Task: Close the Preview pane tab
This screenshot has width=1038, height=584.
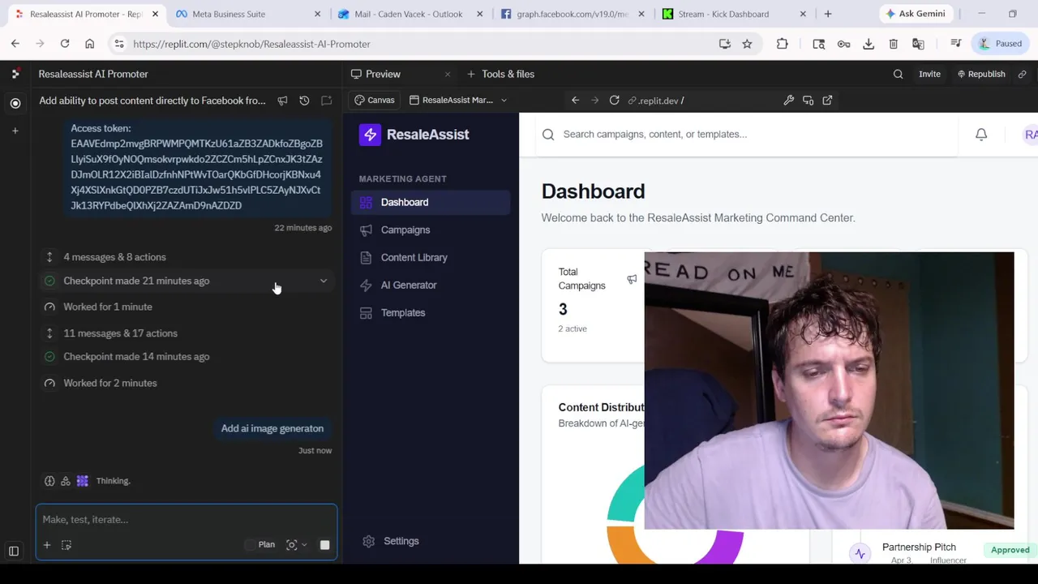Action: [447, 74]
